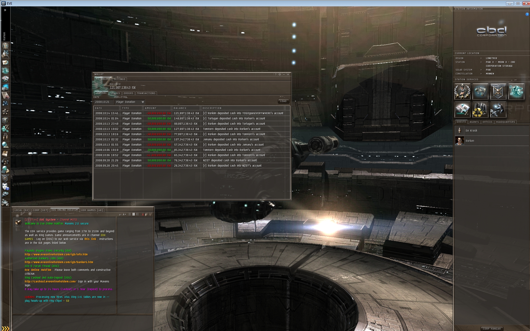Open the character sheet icon in sidebar
Image resolution: width=530 pixels, height=331 pixels.
click(x=5, y=46)
